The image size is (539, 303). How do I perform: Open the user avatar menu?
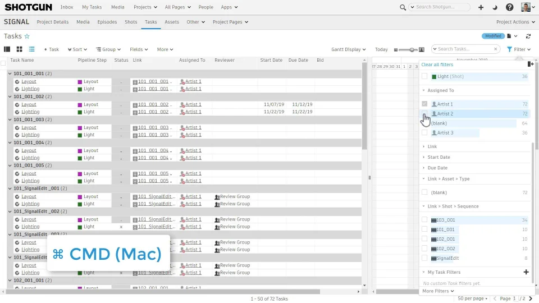click(528, 7)
